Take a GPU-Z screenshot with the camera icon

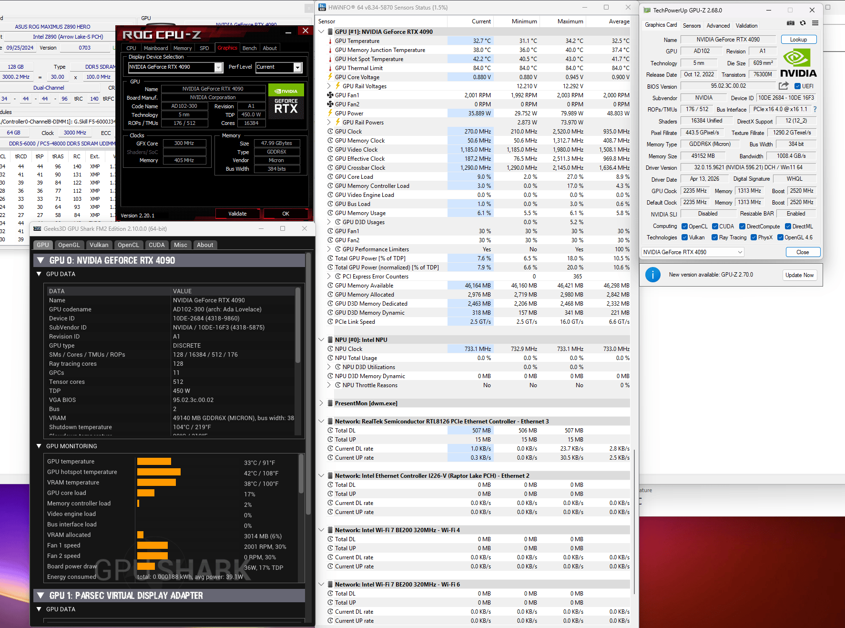pyautogui.click(x=791, y=23)
